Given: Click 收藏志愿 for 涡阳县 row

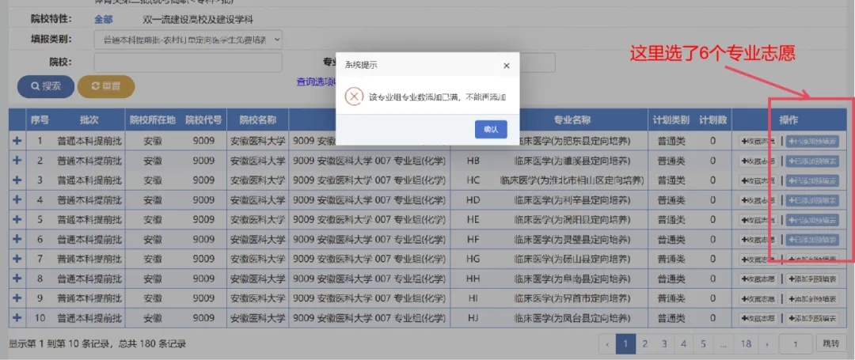Looking at the screenshot, I should click(x=758, y=220).
